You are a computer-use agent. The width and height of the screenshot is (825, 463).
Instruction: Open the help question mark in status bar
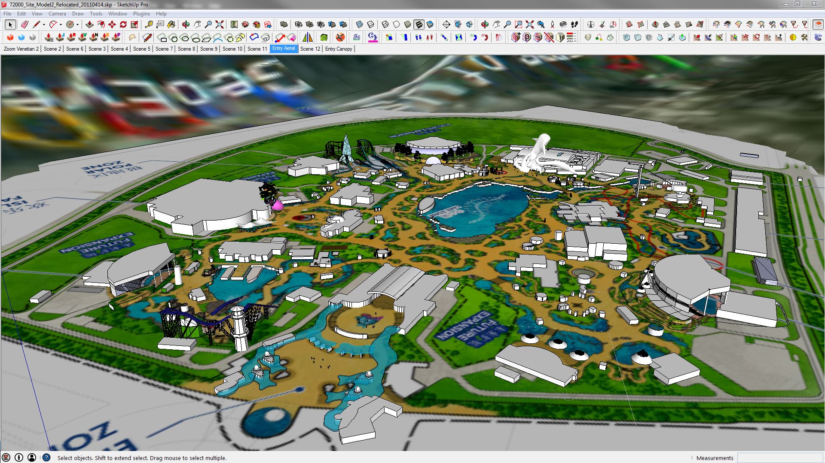click(46, 457)
